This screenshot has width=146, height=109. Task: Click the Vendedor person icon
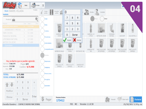[97, 12]
